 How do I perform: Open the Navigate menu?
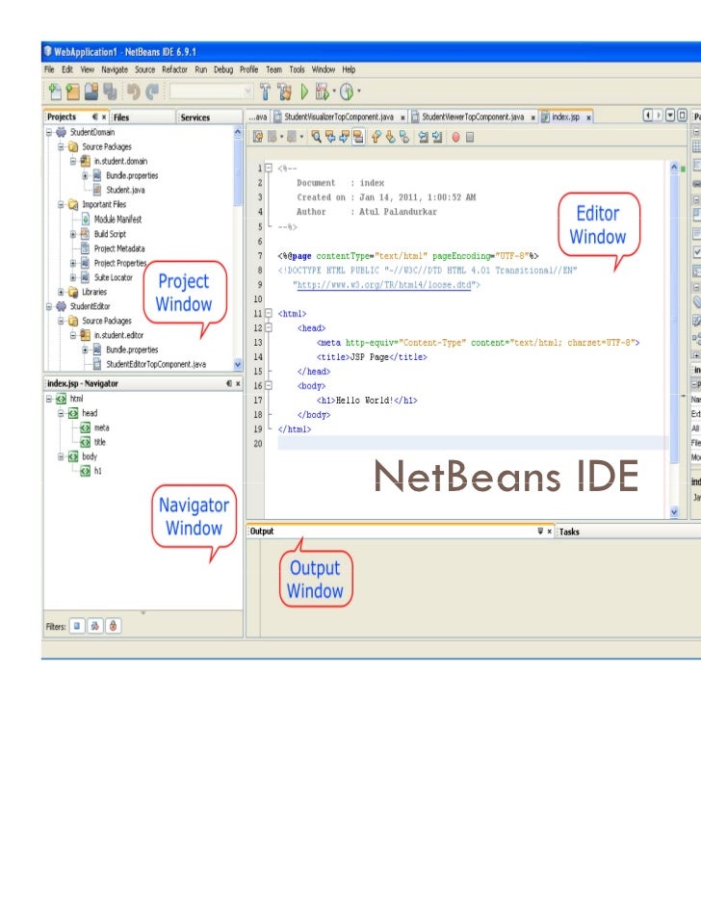click(x=115, y=69)
